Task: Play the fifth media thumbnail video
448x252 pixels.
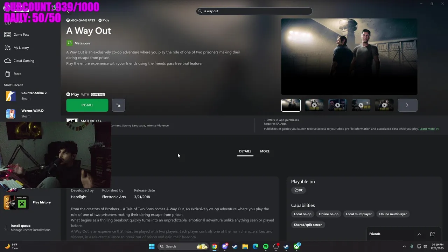Action: pyautogui.click(x=384, y=105)
